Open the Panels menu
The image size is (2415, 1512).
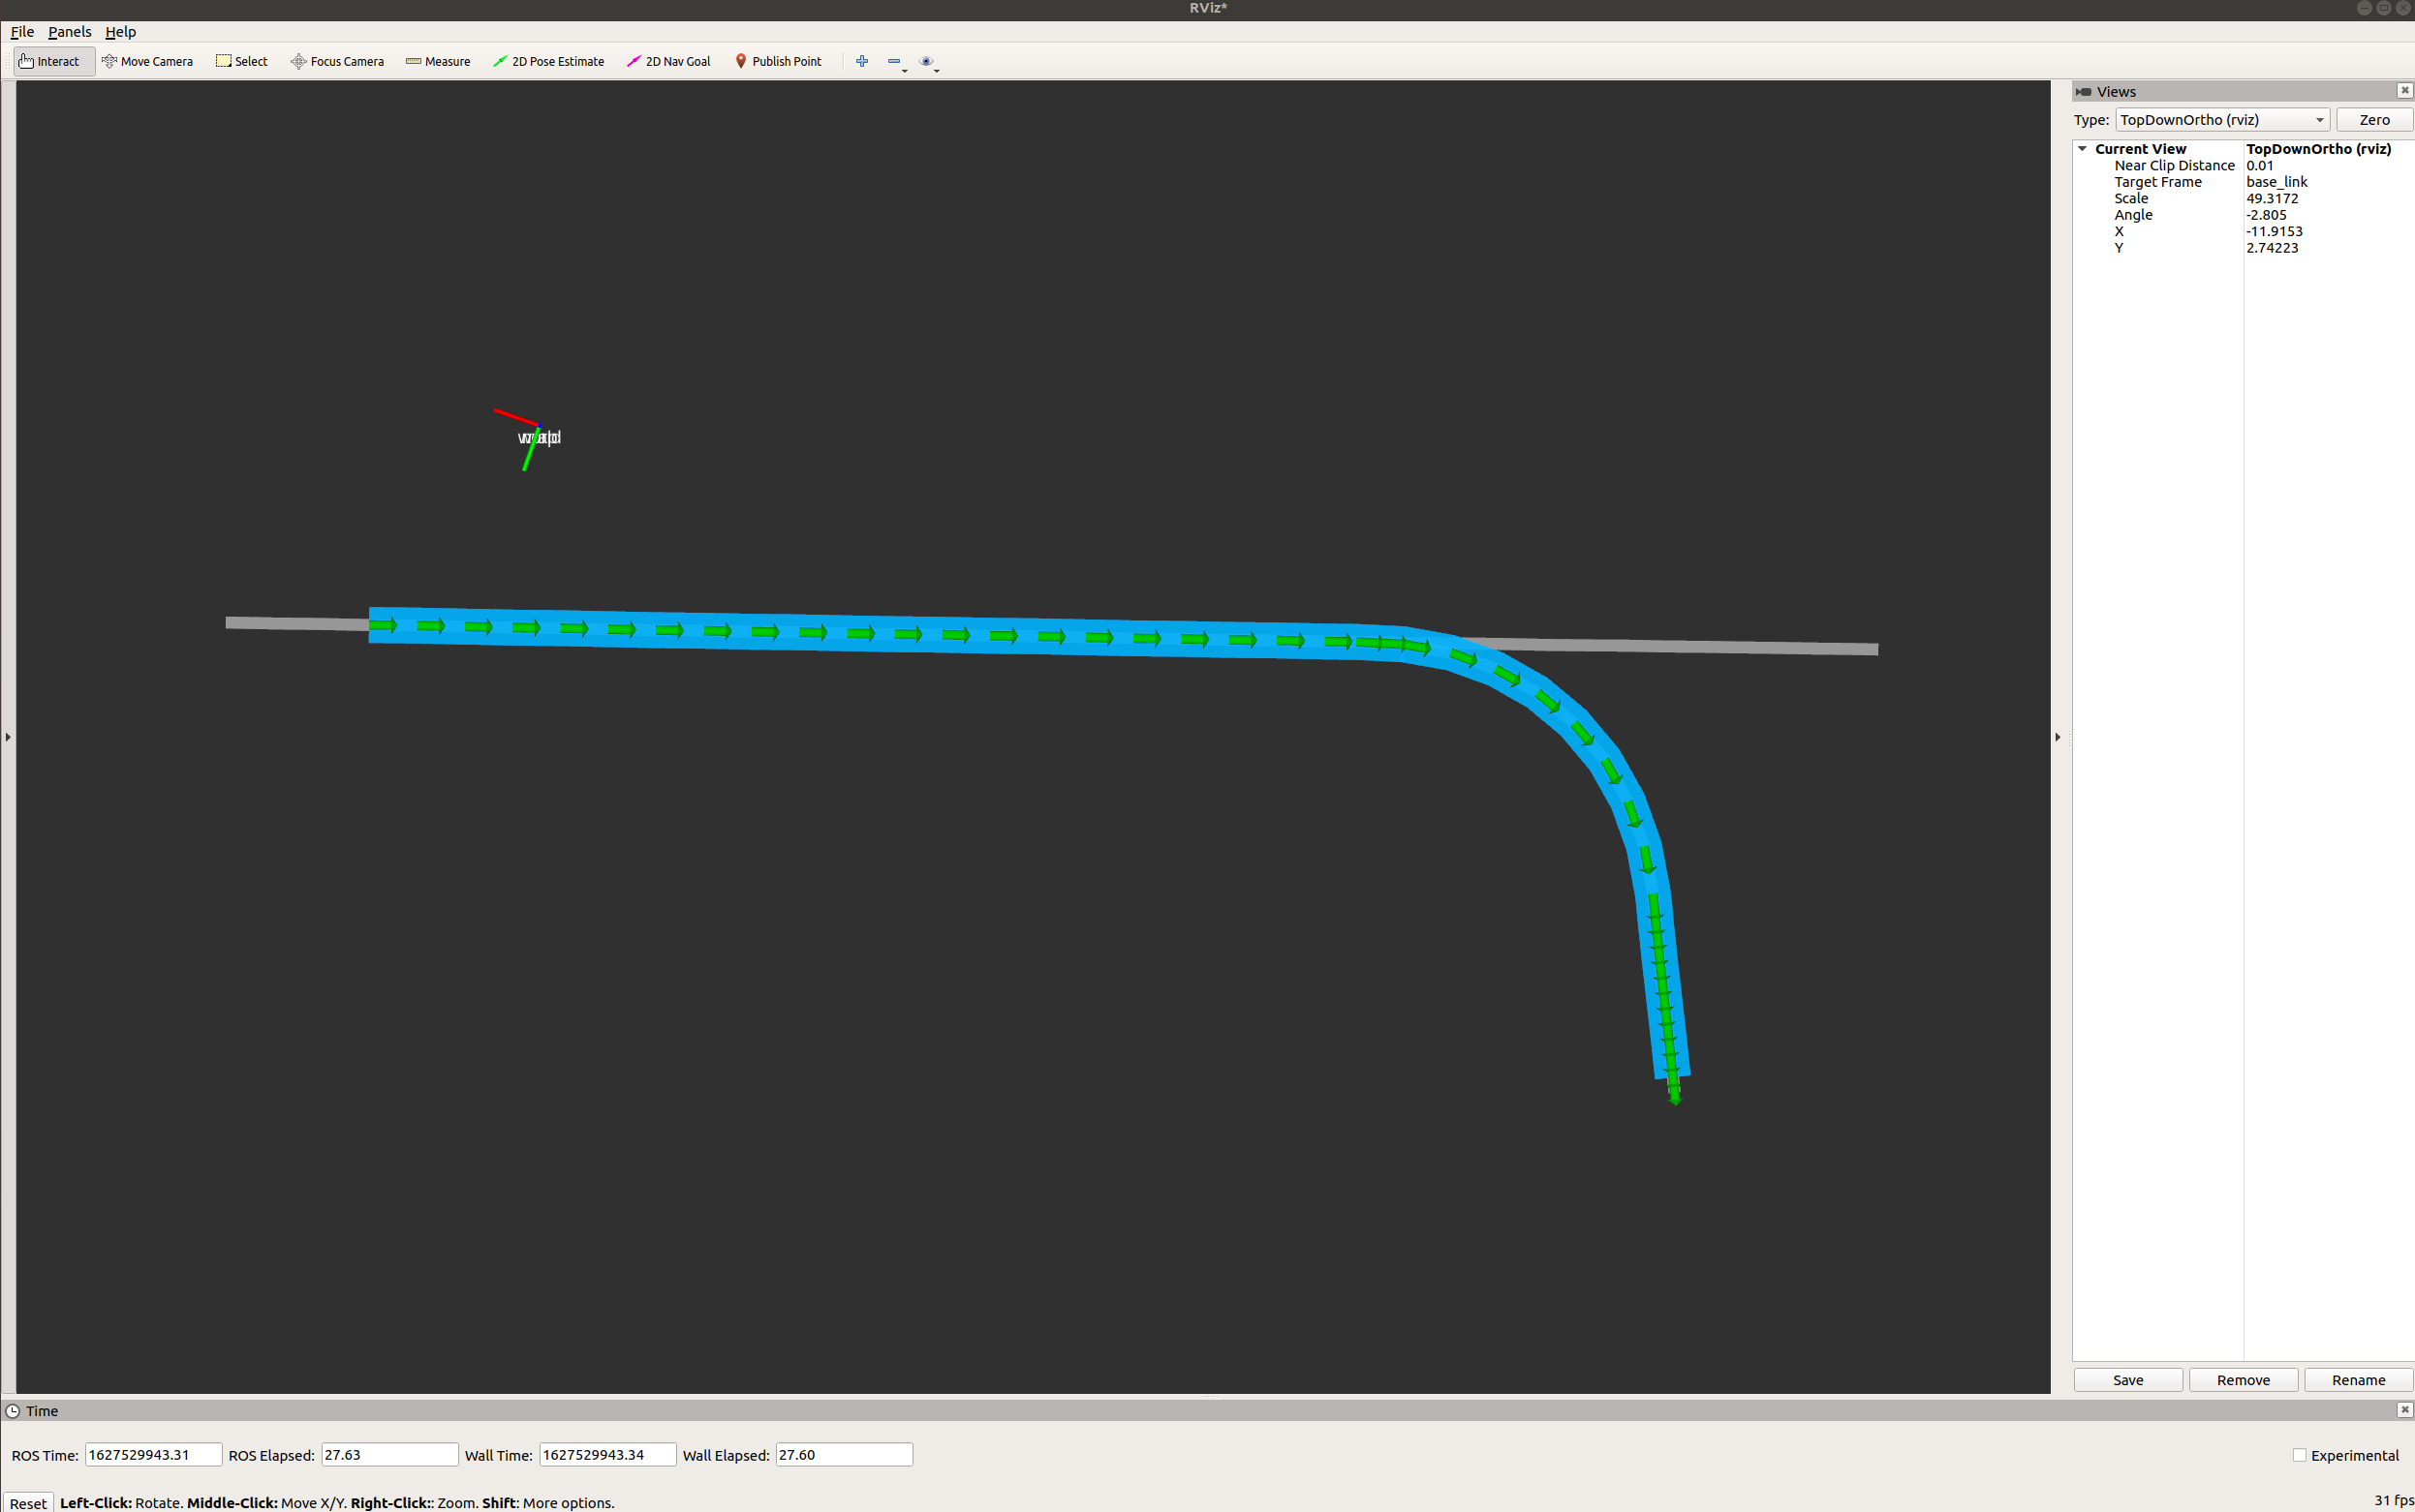(69, 32)
